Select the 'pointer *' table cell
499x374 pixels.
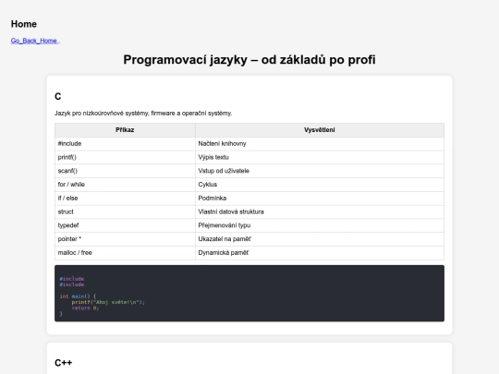125,239
